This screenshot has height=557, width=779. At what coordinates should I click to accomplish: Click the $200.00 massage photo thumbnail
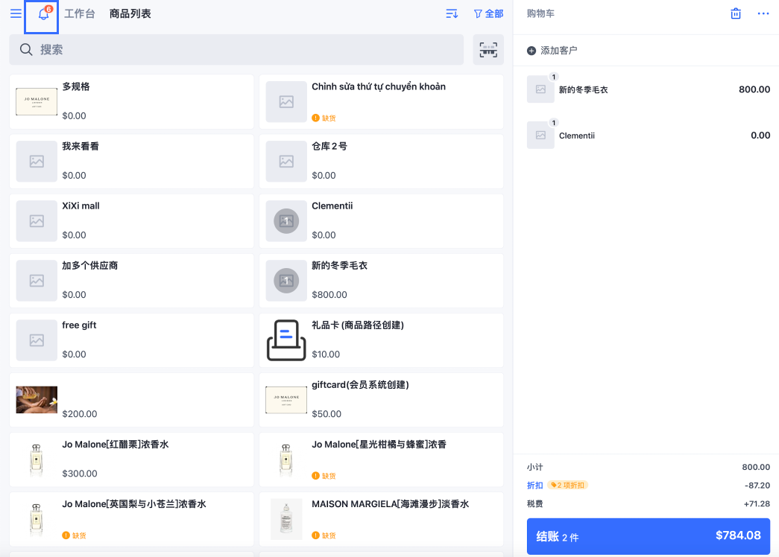coord(37,400)
